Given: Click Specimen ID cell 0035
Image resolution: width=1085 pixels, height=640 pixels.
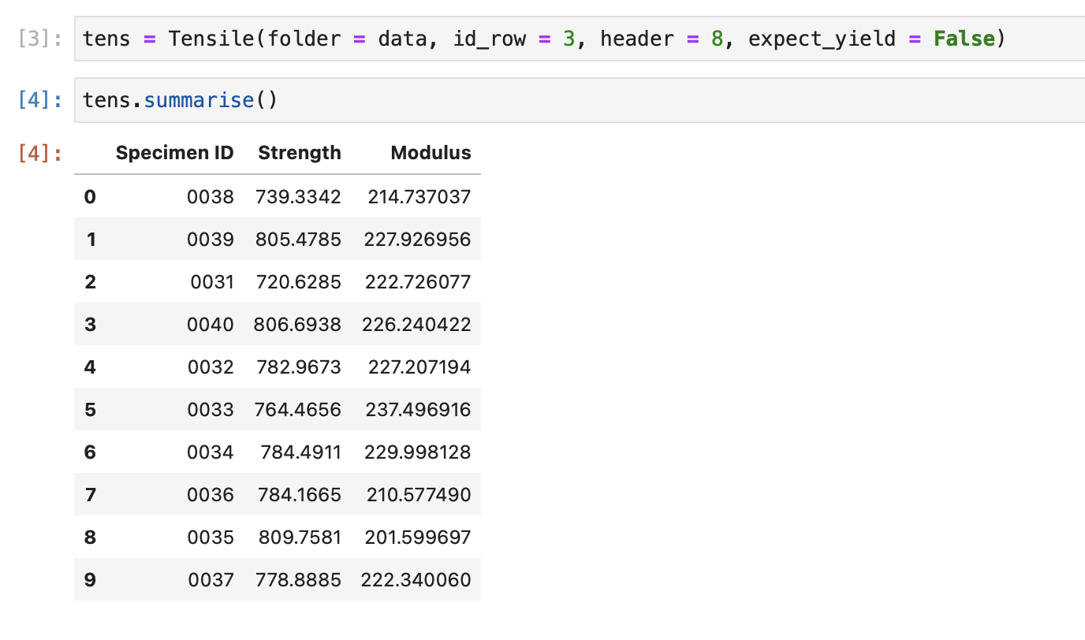Looking at the screenshot, I should click(x=211, y=537).
